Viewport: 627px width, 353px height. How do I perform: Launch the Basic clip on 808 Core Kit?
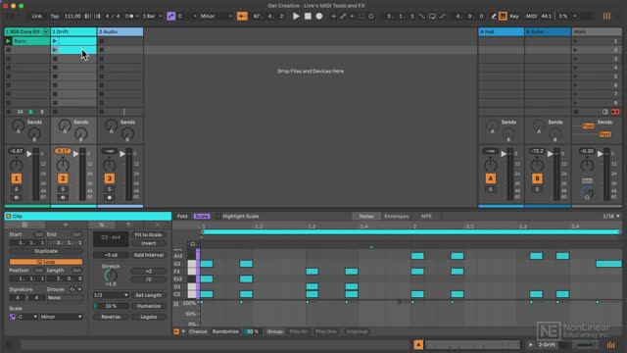[x=8, y=41]
